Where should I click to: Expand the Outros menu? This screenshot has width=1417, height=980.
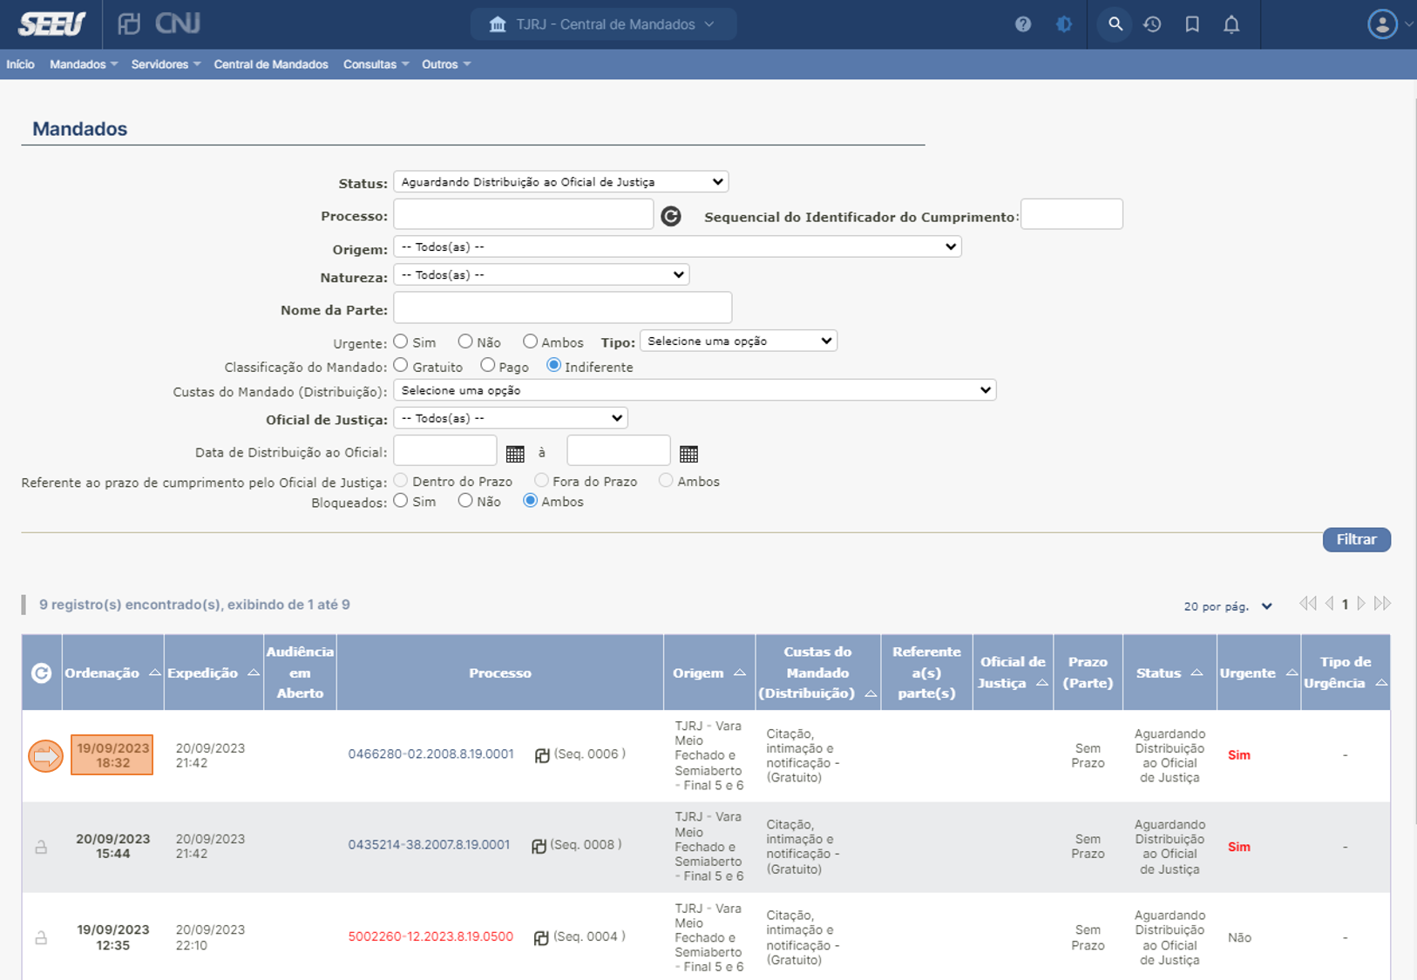pyautogui.click(x=446, y=64)
